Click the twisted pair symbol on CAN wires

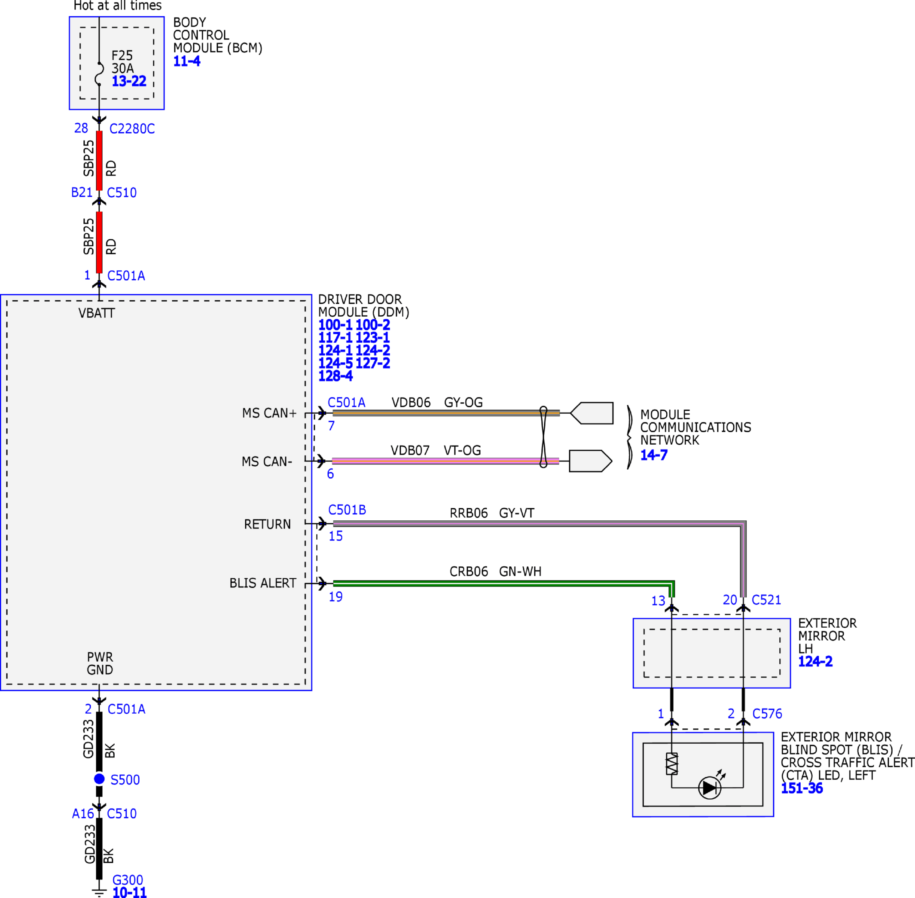click(543, 437)
